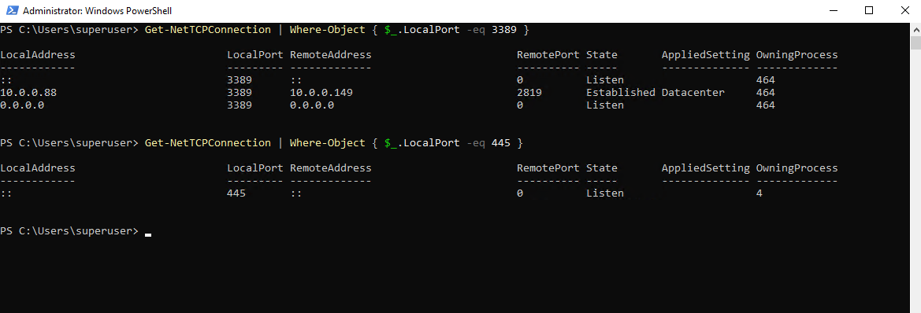Minimize the PowerShell window

click(x=834, y=10)
